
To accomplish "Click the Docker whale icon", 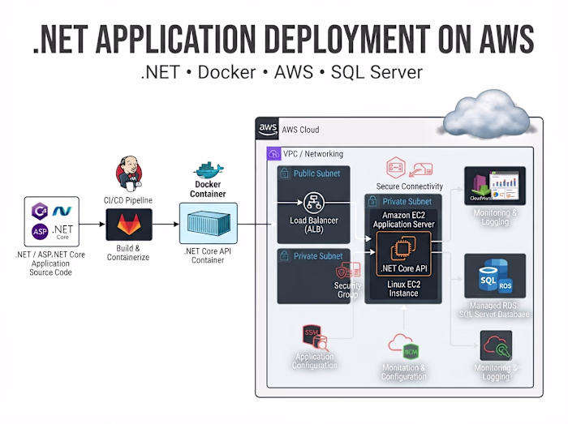I will click(209, 170).
